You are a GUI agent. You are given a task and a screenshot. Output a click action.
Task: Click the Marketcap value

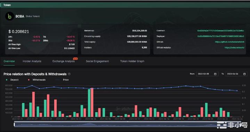click(140, 31)
